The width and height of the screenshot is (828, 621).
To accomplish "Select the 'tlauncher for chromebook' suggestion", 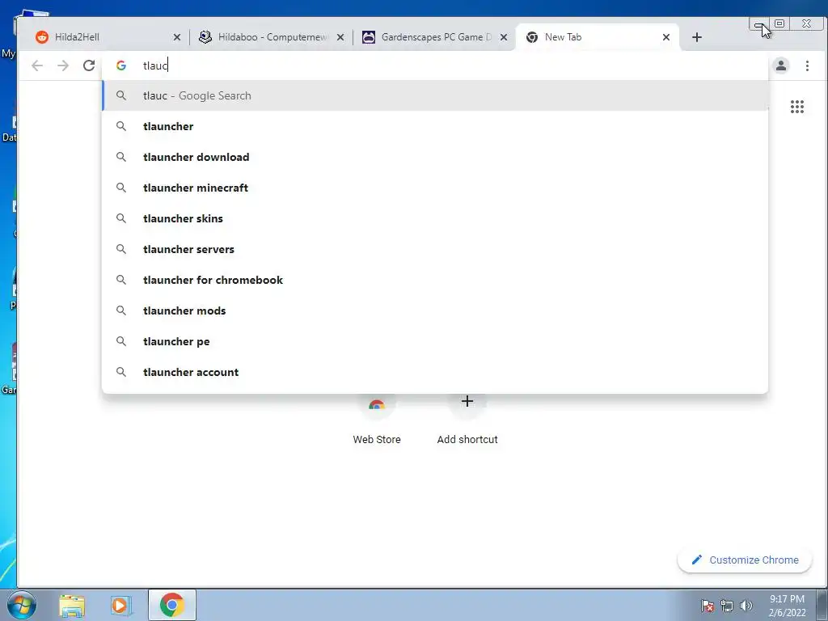I will (x=434, y=280).
